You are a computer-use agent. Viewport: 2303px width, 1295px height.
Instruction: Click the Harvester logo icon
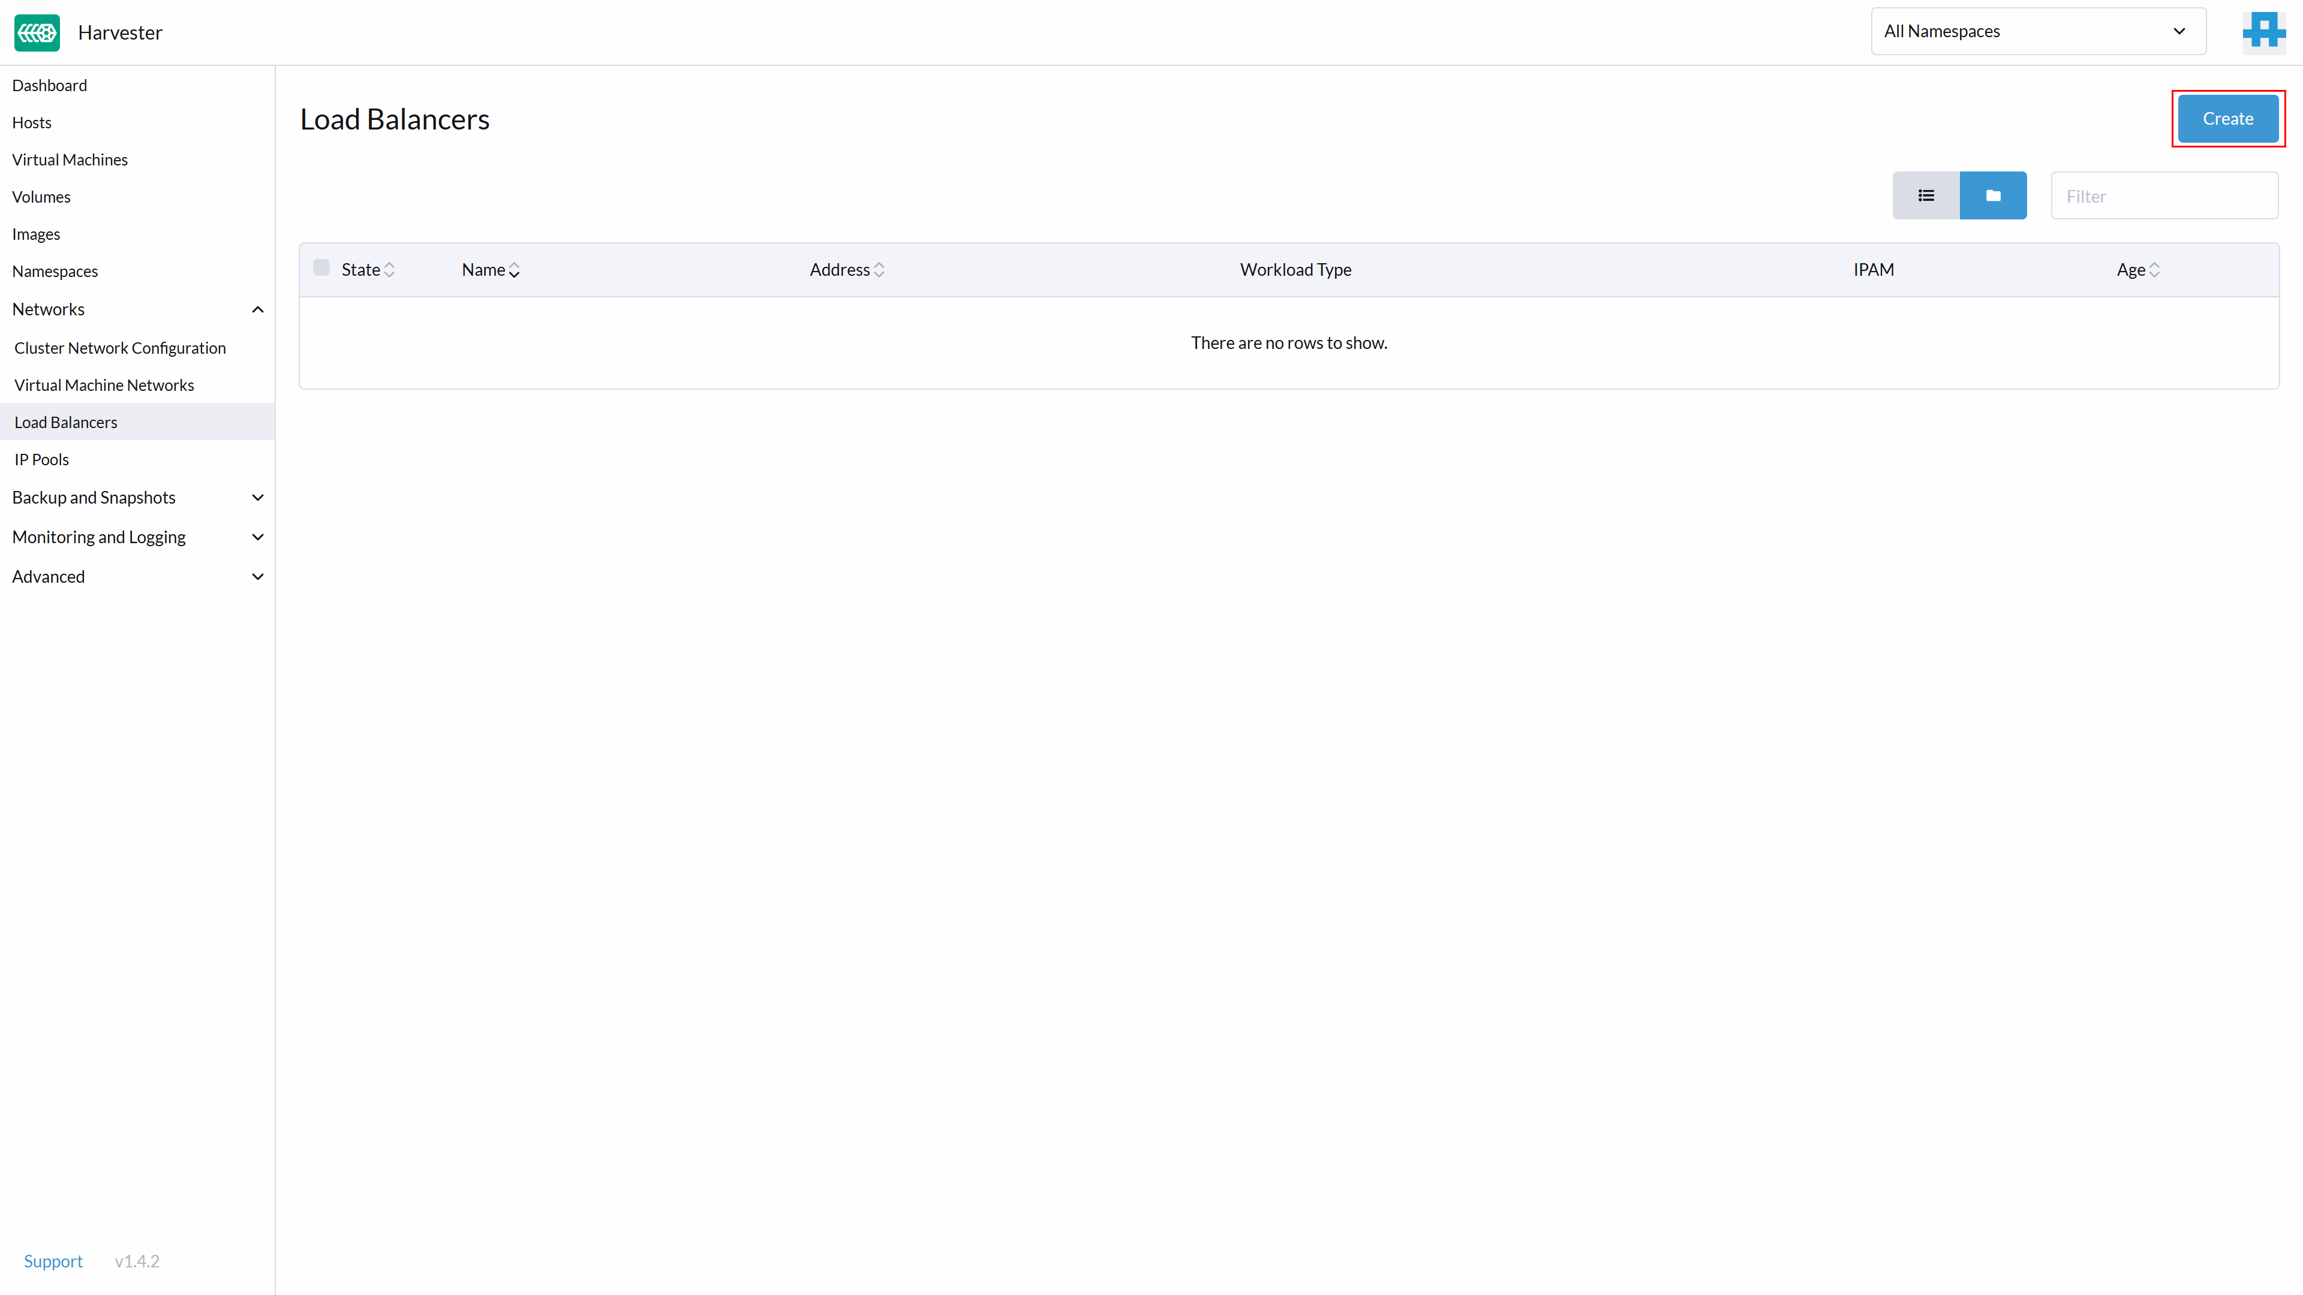click(x=37, y=32)
